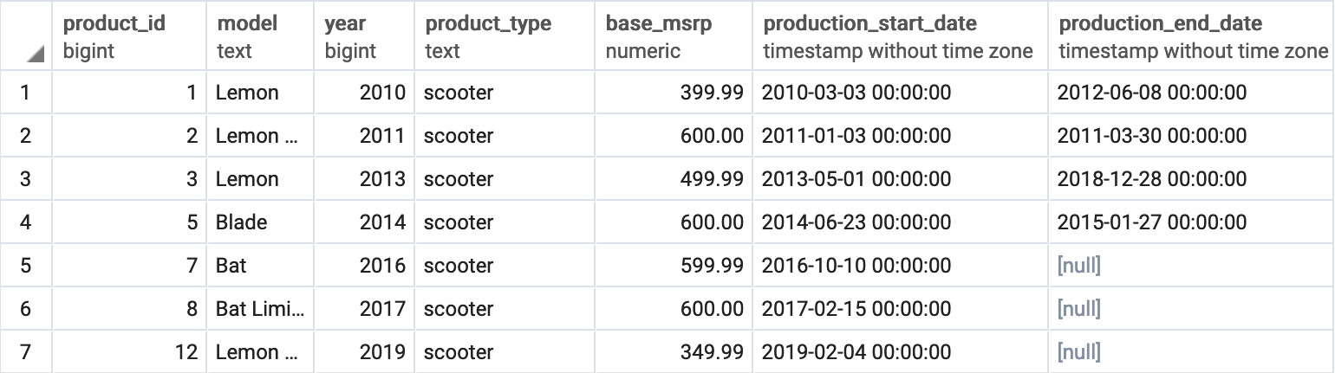Click the year column header
1335x373 pixels.
[x=365, y=35]
